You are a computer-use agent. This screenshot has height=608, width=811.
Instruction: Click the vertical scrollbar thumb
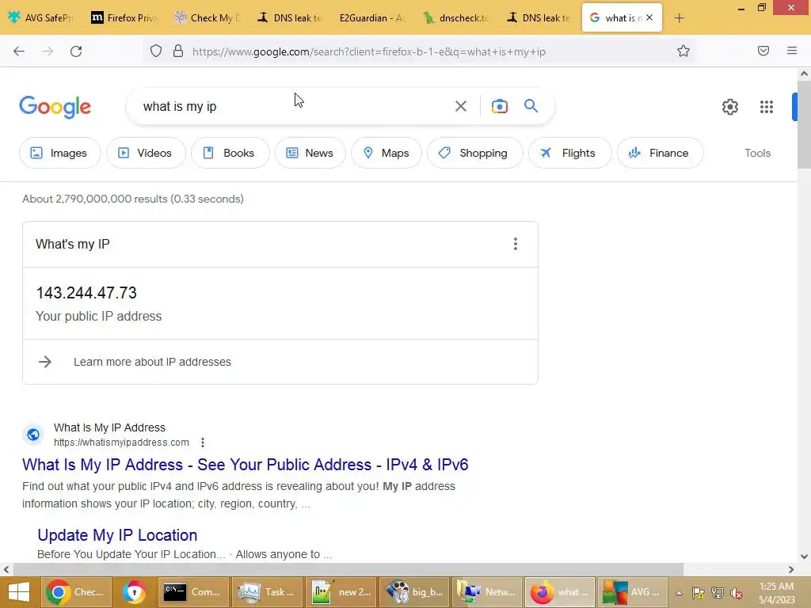[x=804, y=124]
